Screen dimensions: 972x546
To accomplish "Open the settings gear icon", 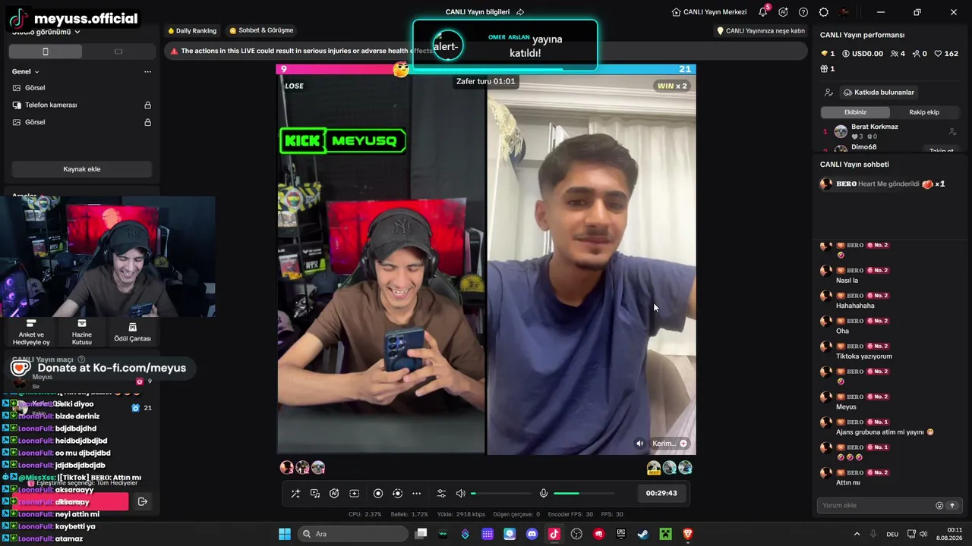I will coord(824,12).
